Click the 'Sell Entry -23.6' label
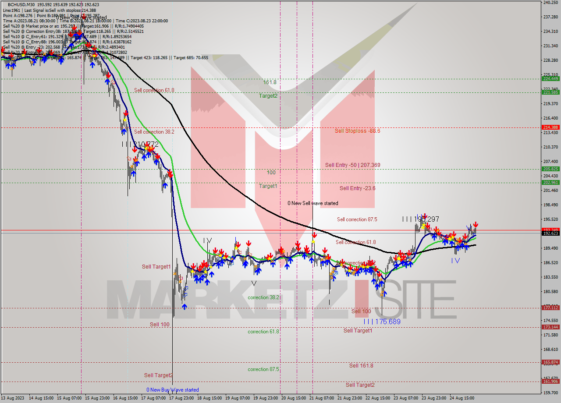The image size is (561, 403). [357, 188]
